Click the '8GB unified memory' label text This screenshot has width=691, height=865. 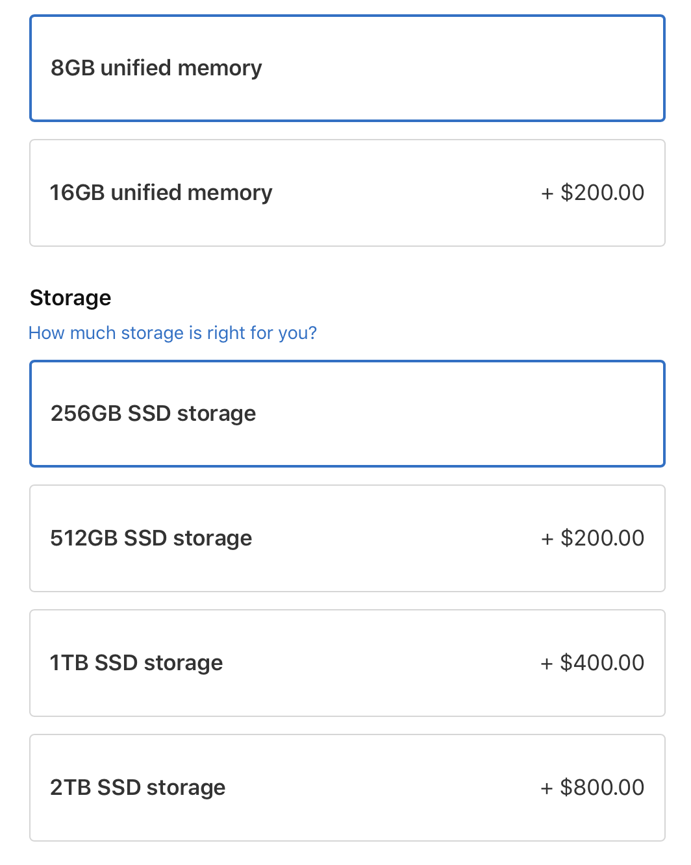tap(156, 68)
